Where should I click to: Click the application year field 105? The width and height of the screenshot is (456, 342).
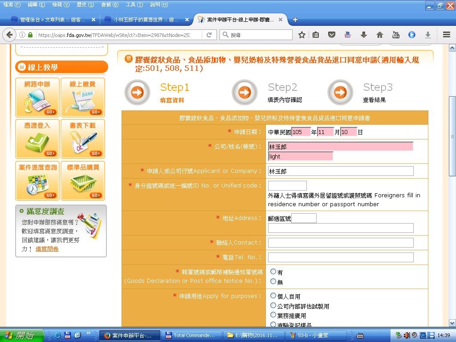tap(301, 132)
